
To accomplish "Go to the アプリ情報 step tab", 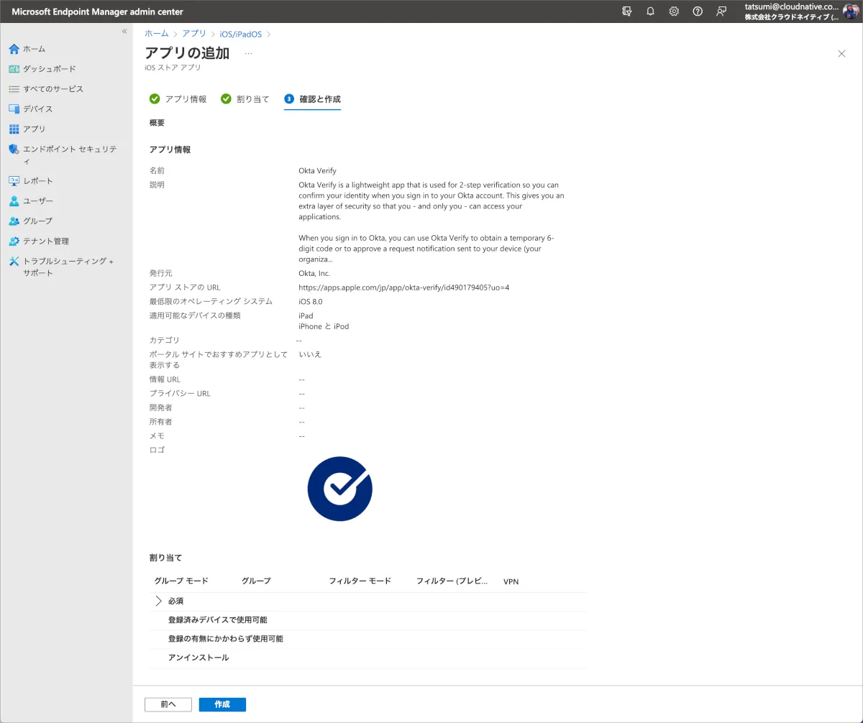I will 178,99.
